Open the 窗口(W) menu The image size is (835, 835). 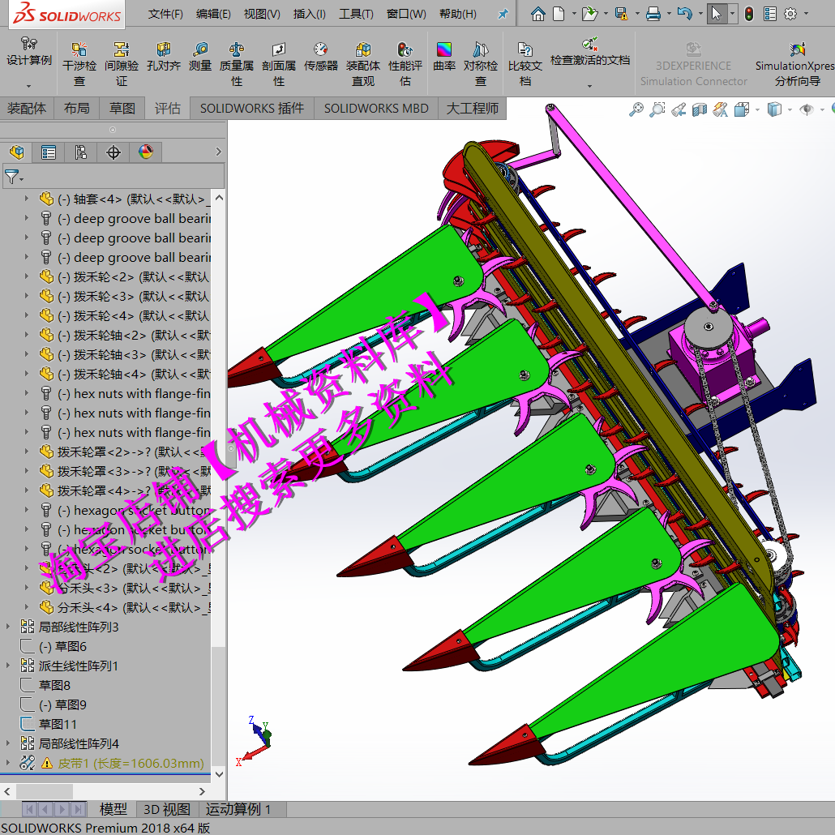406,13
